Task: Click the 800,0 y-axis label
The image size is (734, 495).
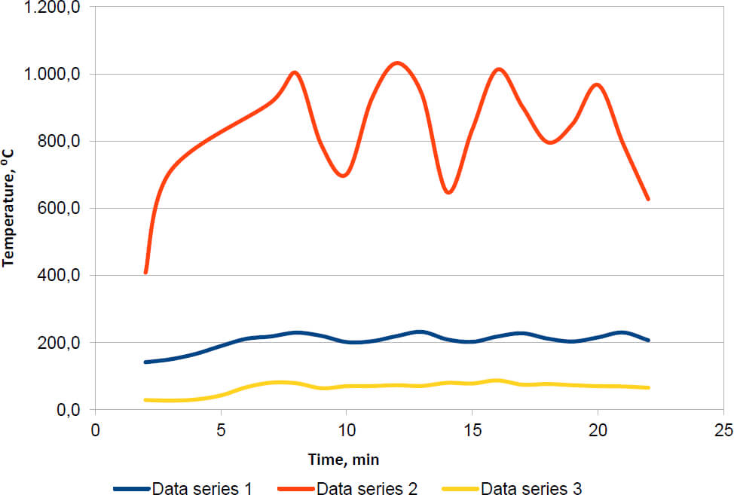Action: click(x=62, y=141)
